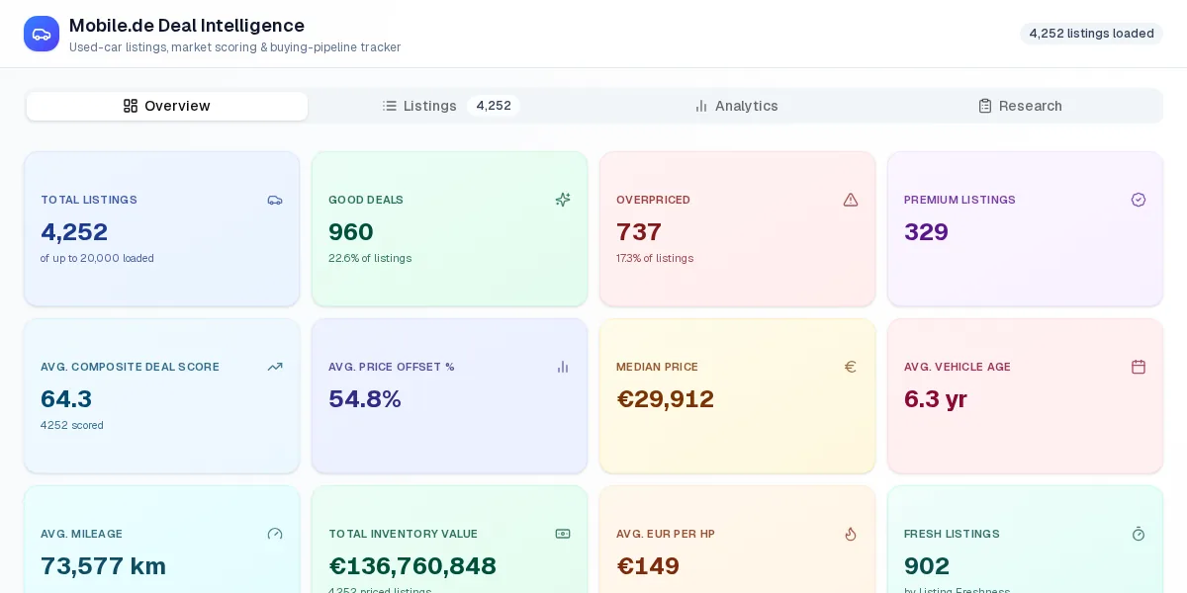Click the 'FRESH LISTINGS' label

[x=952, y=534]
